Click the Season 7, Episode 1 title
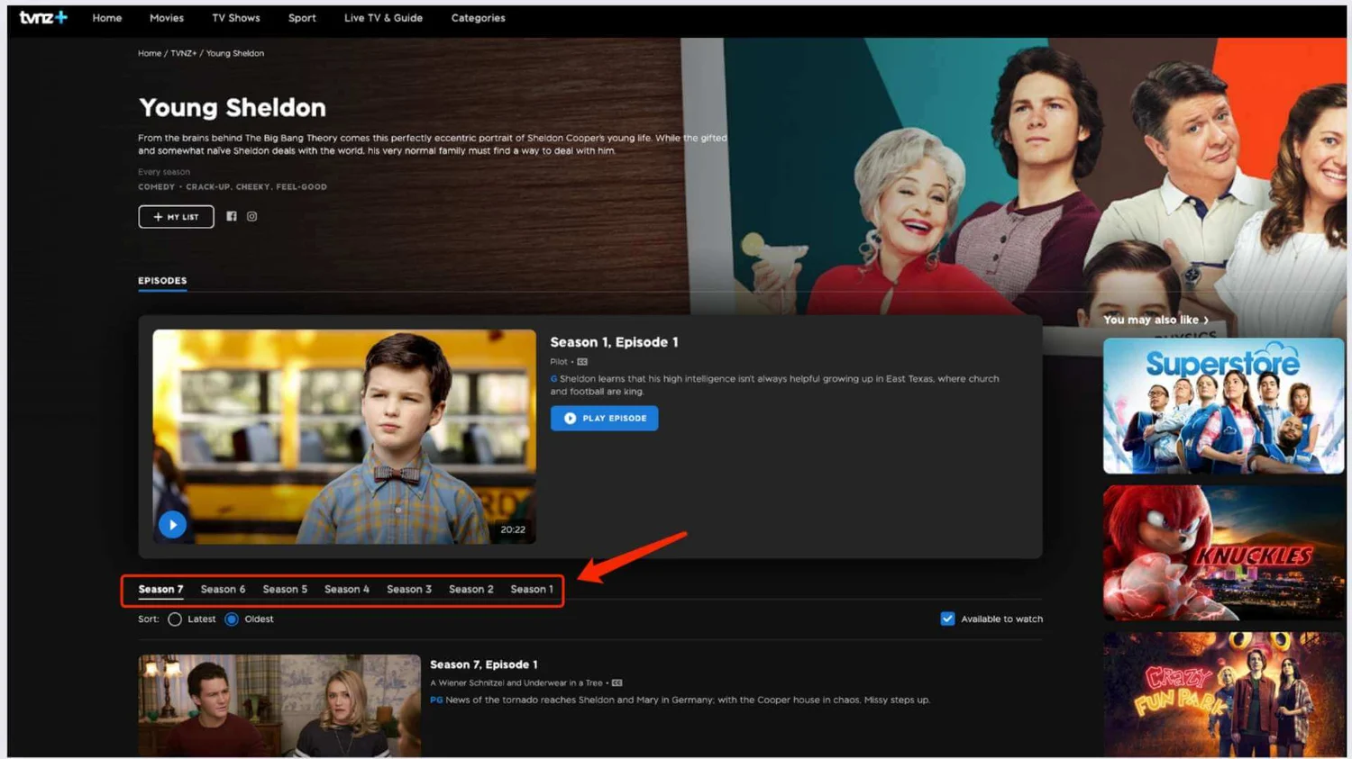This screenshot has height=759, width=1352. coord(484,664)
